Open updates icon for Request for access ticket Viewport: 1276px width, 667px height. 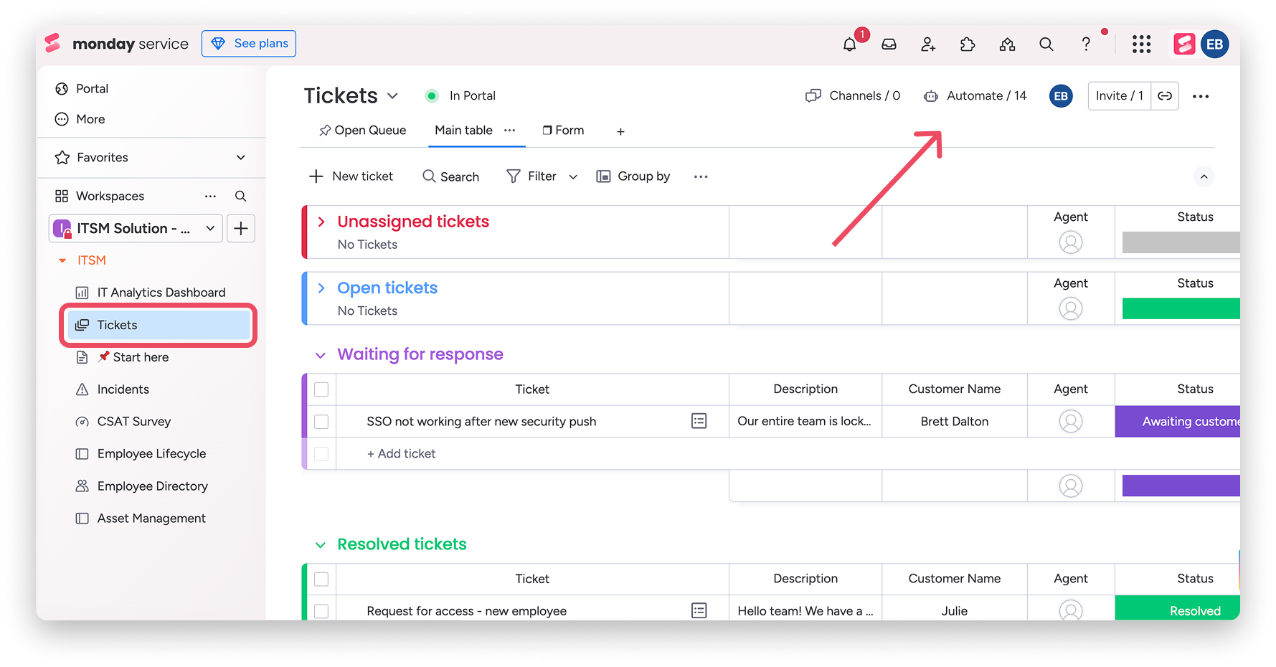[x=699, y=610]
